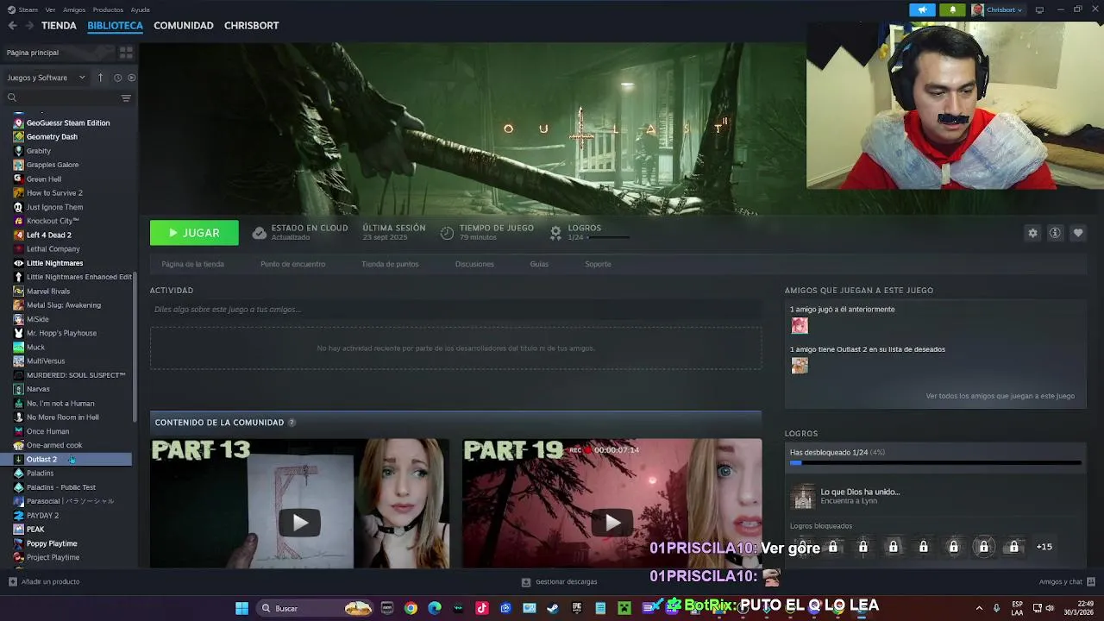Open the Discusiones link
This screenshot has width=1104, height=621.
tap(474, 264)
